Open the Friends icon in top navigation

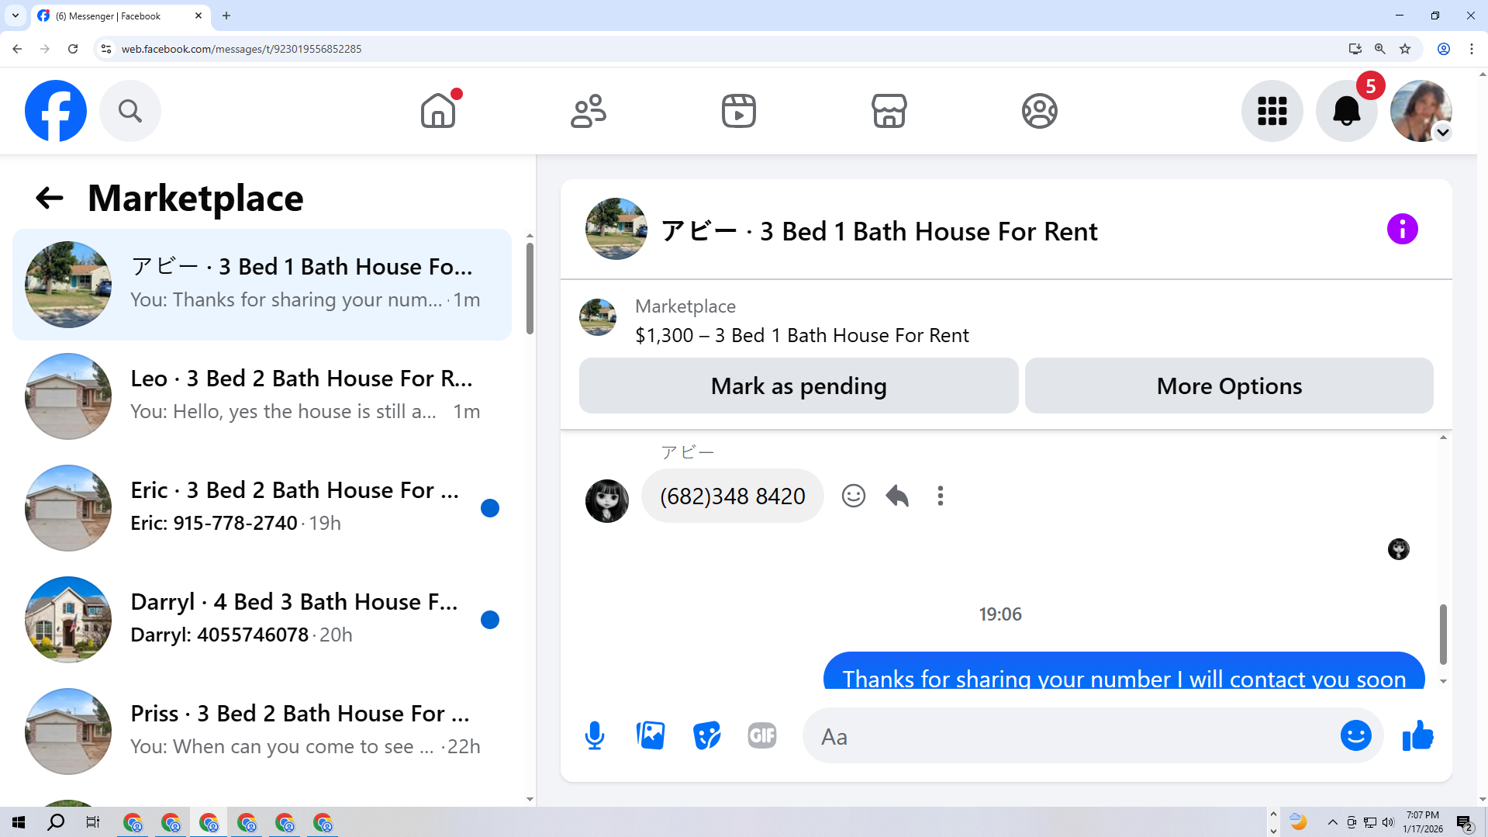coord(589,111)
